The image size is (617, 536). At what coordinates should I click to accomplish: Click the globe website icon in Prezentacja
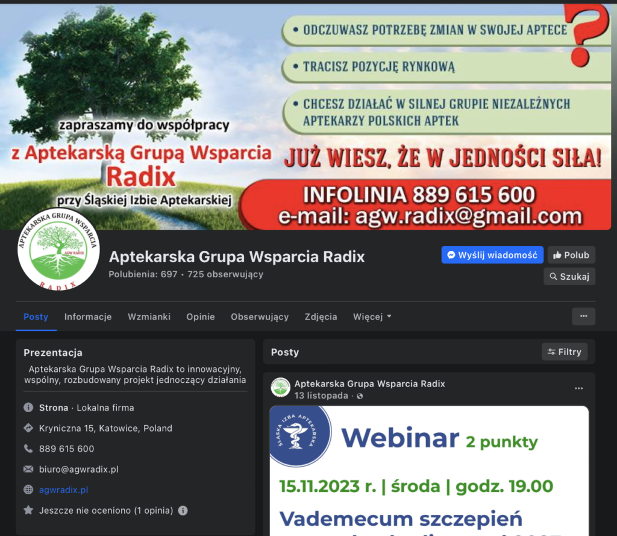(28, 490)
